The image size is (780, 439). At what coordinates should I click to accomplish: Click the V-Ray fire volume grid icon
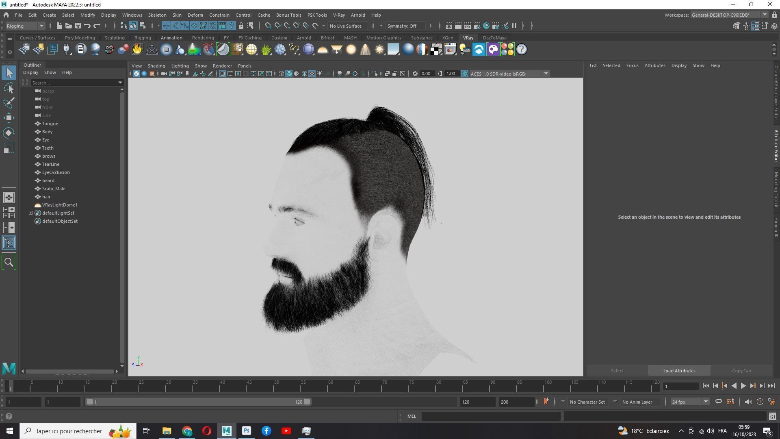click(x=137, y=50)
